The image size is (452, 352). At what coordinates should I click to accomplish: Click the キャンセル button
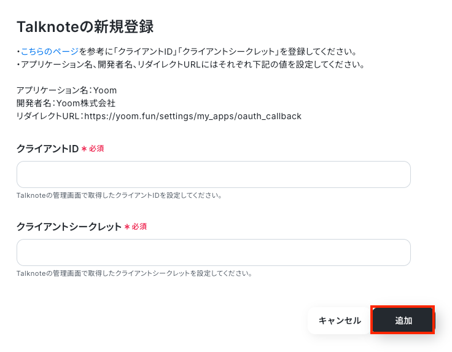tap(340, 321)
